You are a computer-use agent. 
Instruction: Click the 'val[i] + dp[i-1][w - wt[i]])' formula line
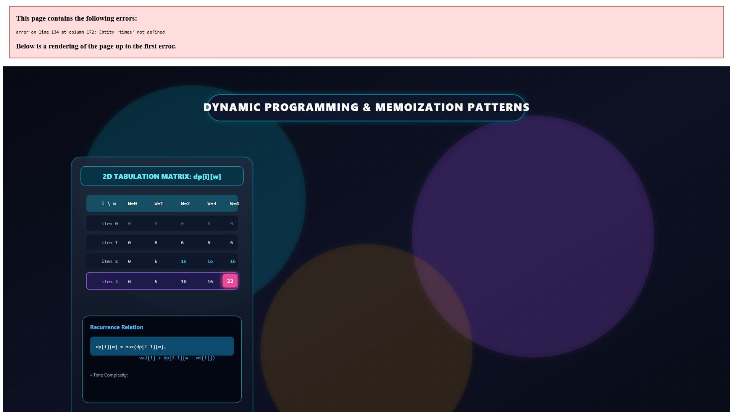(177, 358)
